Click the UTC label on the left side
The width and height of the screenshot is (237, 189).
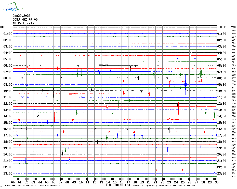pyautogui.click(x=3, y=27)
